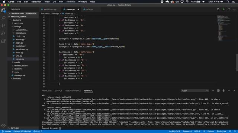Maximize the panel with up chevron

click(x=229, y=91)
